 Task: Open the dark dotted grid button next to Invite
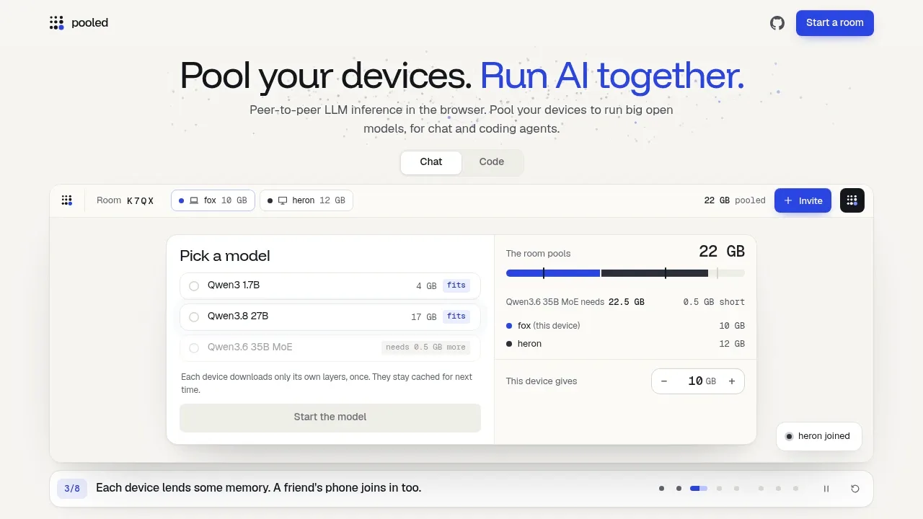[852, 200]
